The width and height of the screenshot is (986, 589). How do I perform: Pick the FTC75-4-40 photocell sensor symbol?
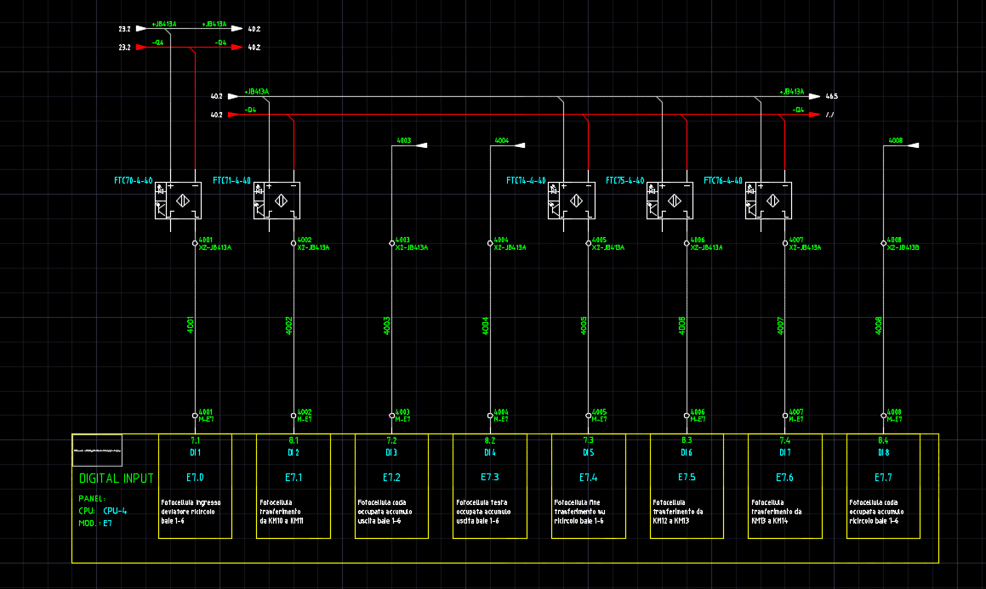[670, 201]
